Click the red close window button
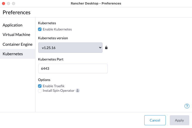This screenshot has height=128, width=192. tap(3, 3)
